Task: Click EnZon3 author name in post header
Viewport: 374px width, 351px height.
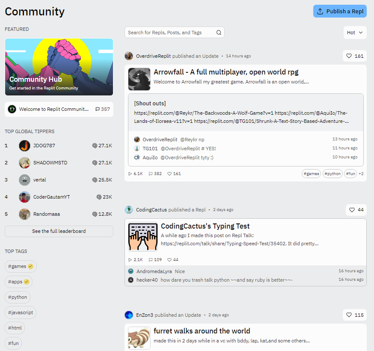Action: click(145, 315)
